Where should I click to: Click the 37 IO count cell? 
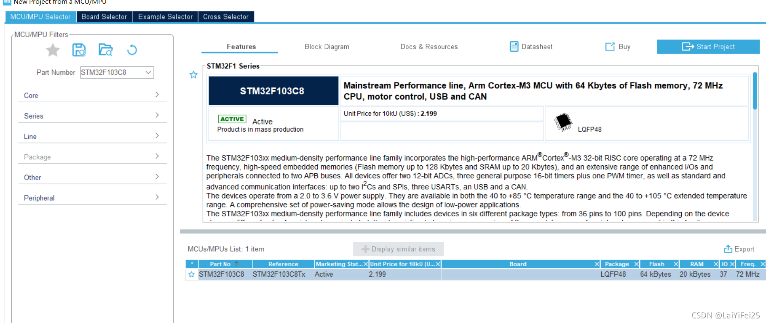click(x=723, y=274)
